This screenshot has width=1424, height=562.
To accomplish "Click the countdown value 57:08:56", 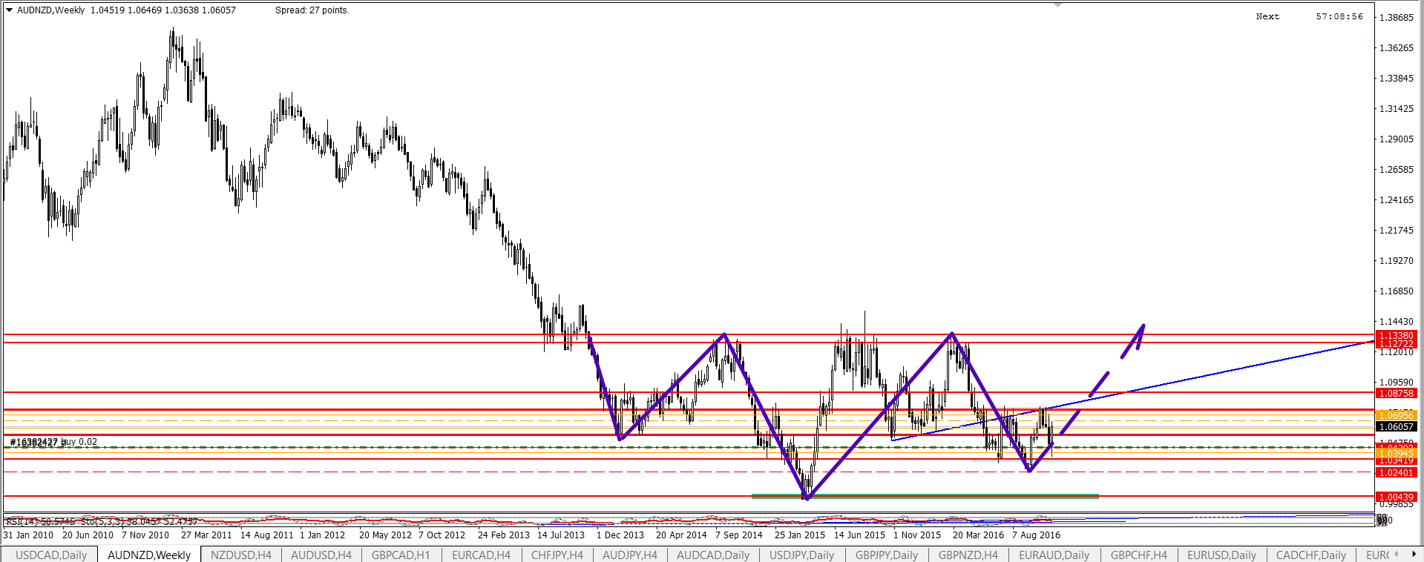I will point(1339,16).
